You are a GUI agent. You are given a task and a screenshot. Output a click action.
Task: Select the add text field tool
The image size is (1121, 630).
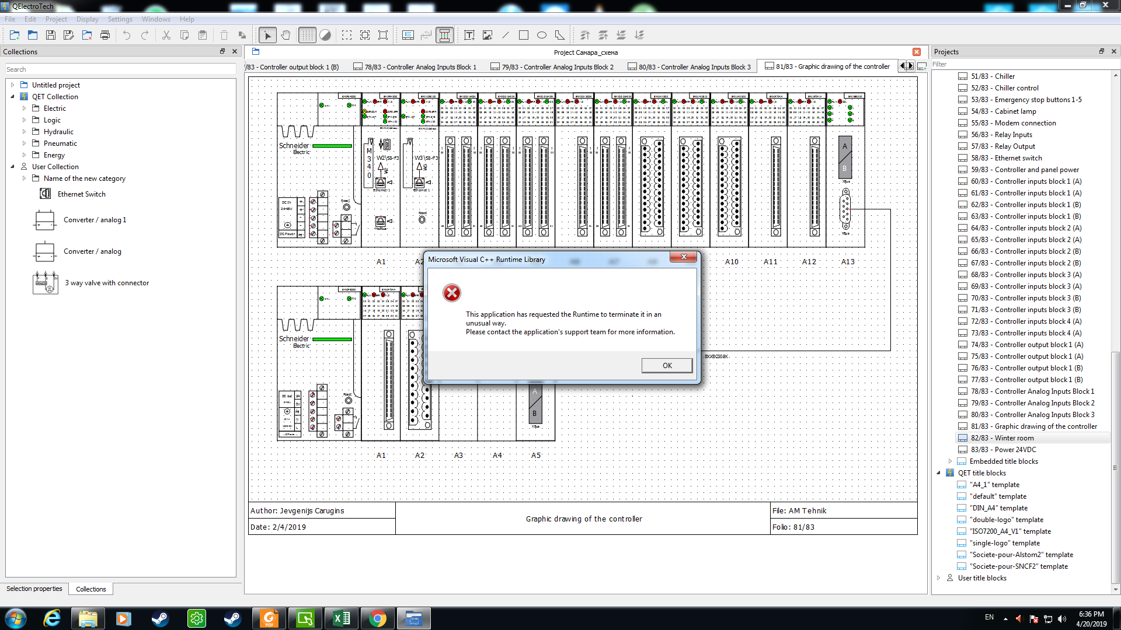[x=469, y=36]
